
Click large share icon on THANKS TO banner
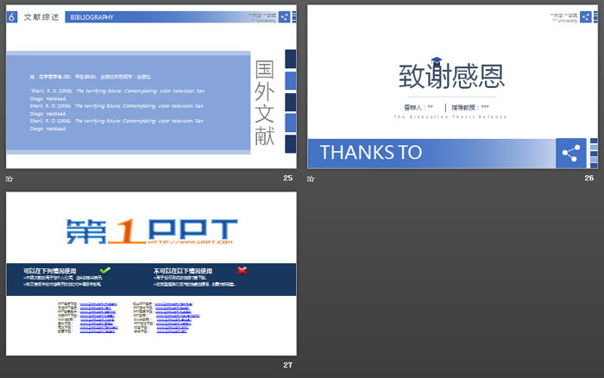point(571,154)
